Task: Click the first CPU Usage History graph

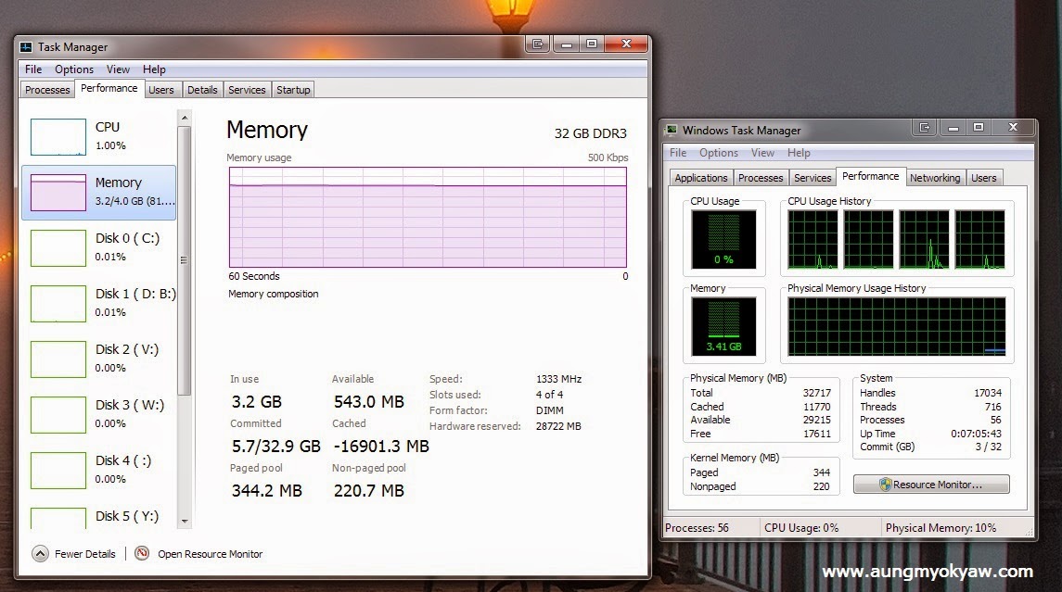Action: point(812,240)
